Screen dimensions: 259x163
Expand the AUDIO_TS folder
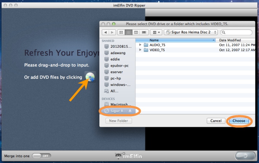pyautogui.click(x=140, y=45)
